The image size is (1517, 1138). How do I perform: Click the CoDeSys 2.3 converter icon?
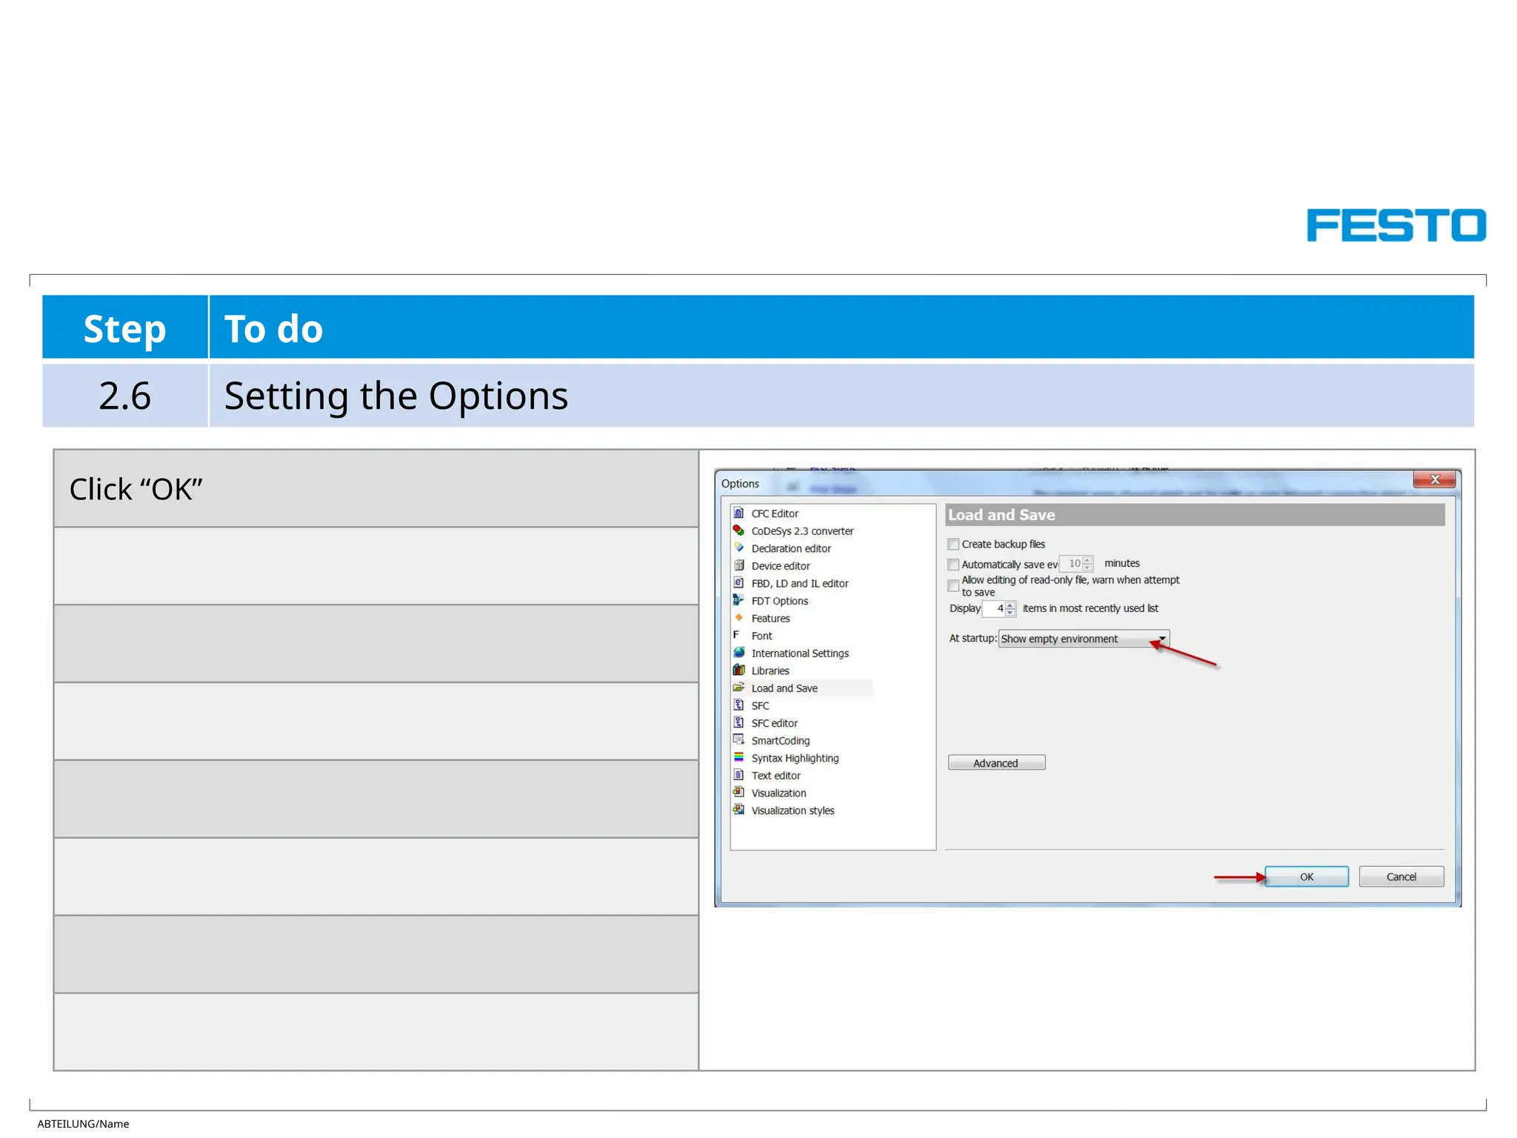pyautogui.click(x=739, y=530)
